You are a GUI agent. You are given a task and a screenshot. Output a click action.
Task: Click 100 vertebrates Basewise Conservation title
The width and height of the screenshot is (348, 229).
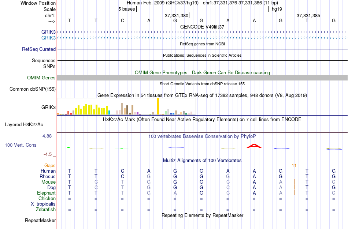click(x=202, y=136)
